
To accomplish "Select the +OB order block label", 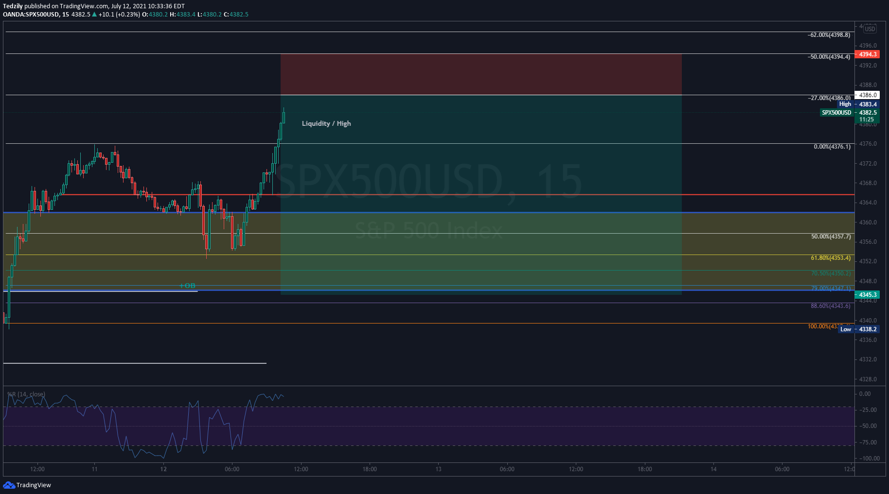I will coord(187,286).
